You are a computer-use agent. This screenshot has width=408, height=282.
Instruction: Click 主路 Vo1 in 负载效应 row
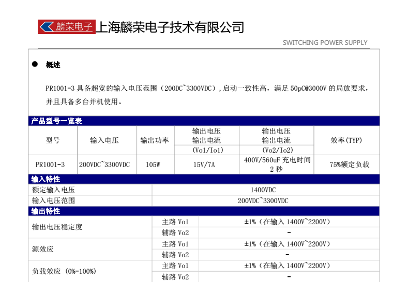pyautogui.click(x=175, y=266)
